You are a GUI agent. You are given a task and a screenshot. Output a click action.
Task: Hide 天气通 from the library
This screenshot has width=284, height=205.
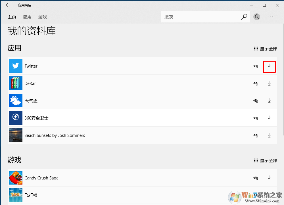coord(256,101)
